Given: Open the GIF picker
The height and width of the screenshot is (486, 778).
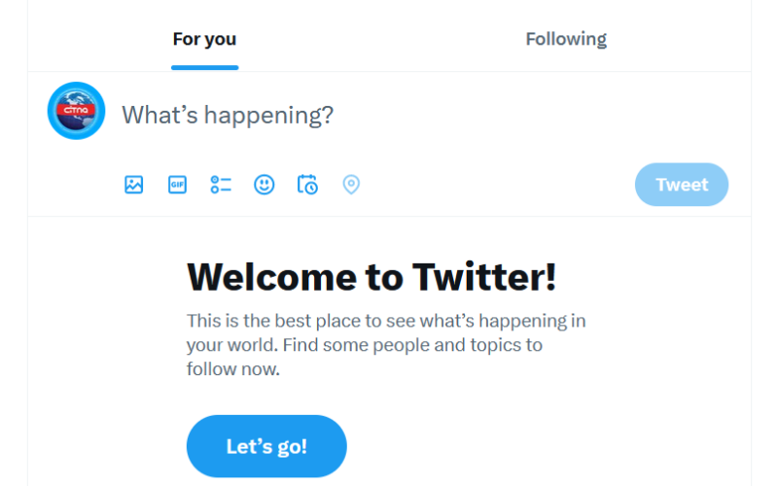Looking at the screenshot, I should click(x=177, y=185).
